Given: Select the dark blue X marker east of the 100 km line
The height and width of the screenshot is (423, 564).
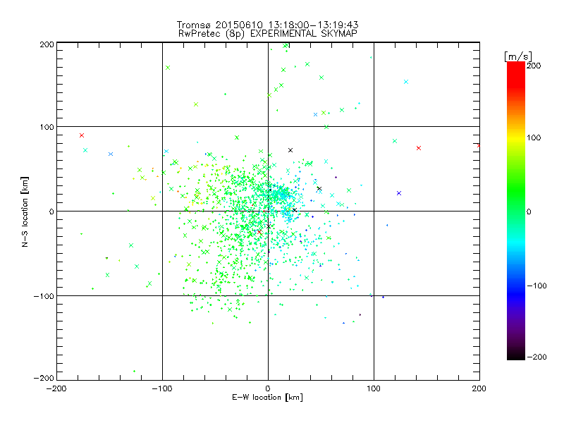Looking at the screenshot, I should [x=399, y=193].
